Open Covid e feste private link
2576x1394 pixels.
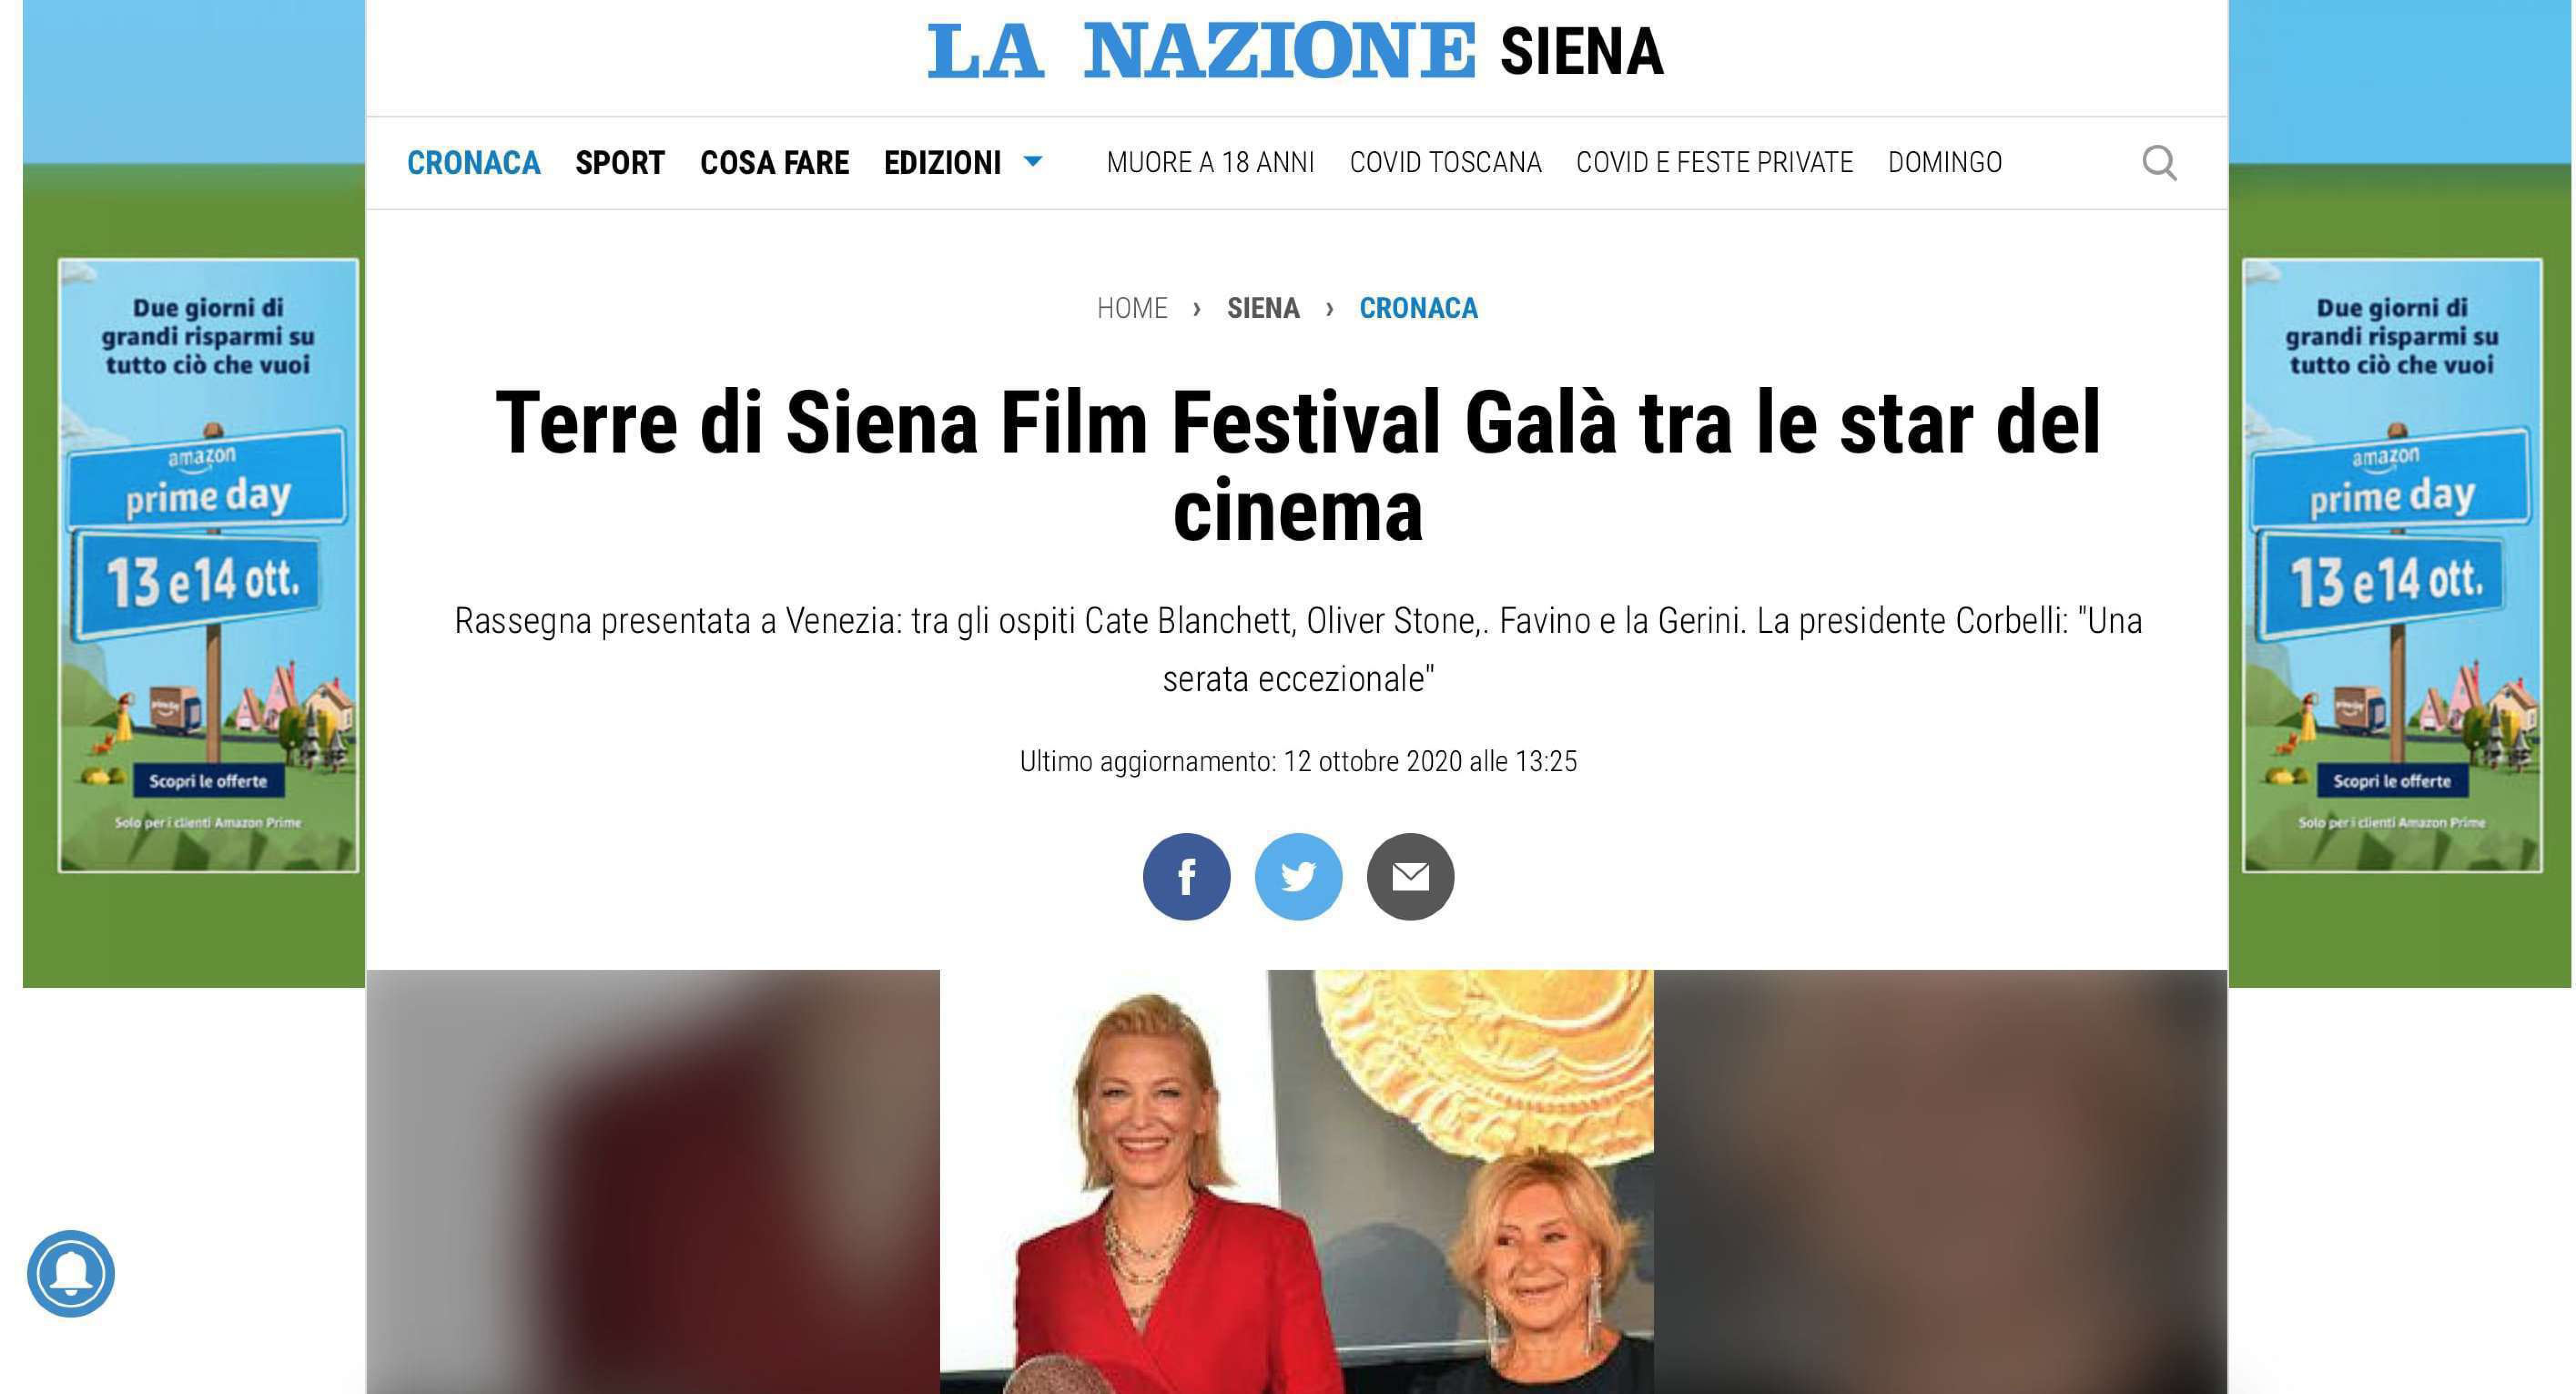click(x=1714, y=162)
